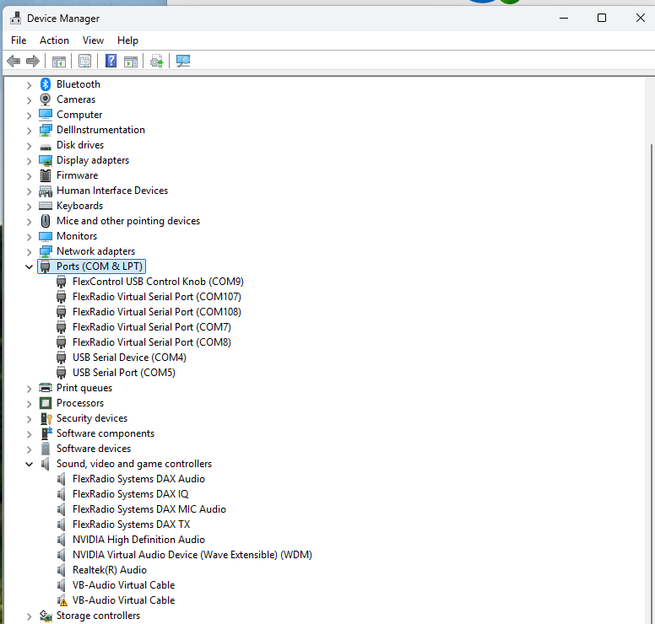Select FlexControl USB Control Knob (COM9)
Viewport: 655px width, 624px height.
click(158, 282)
